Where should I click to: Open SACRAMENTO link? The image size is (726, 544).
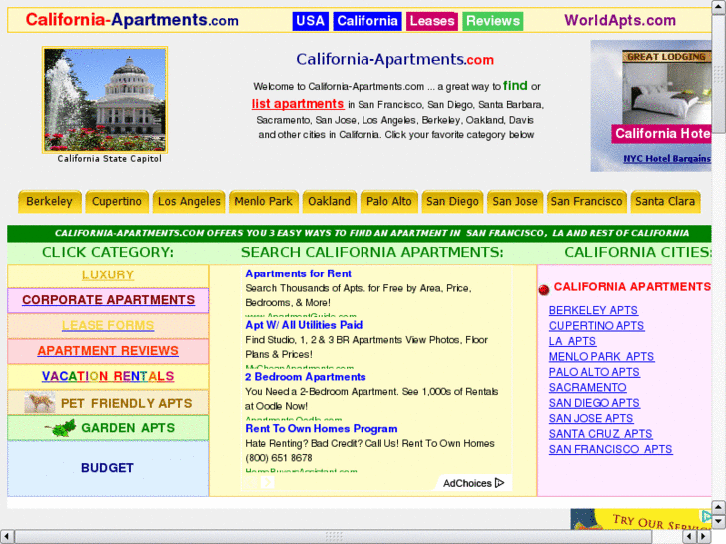click(x=588, y=388)
